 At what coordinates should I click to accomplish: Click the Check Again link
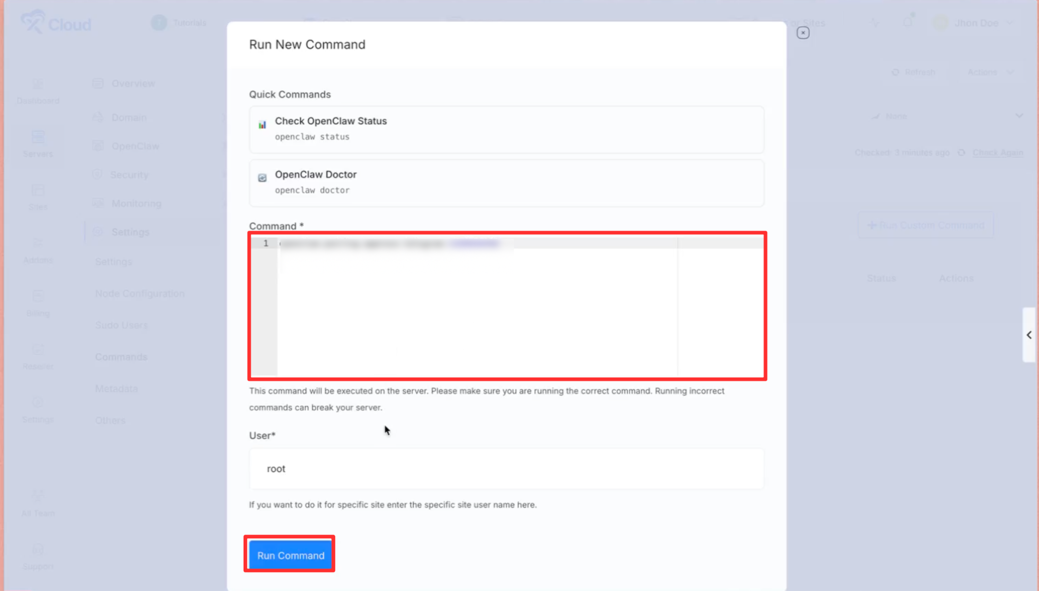pos(997,153)
